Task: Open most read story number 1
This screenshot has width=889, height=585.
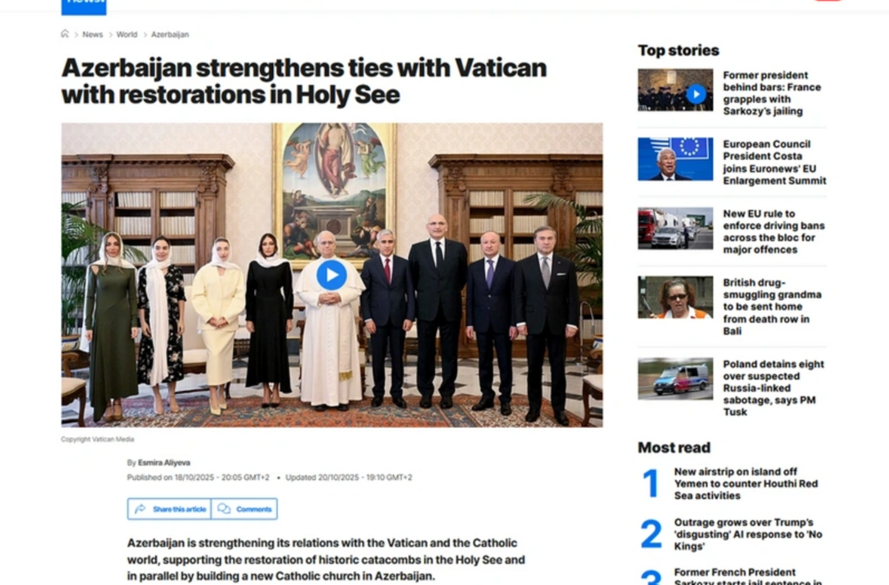Action: (746, 484)
